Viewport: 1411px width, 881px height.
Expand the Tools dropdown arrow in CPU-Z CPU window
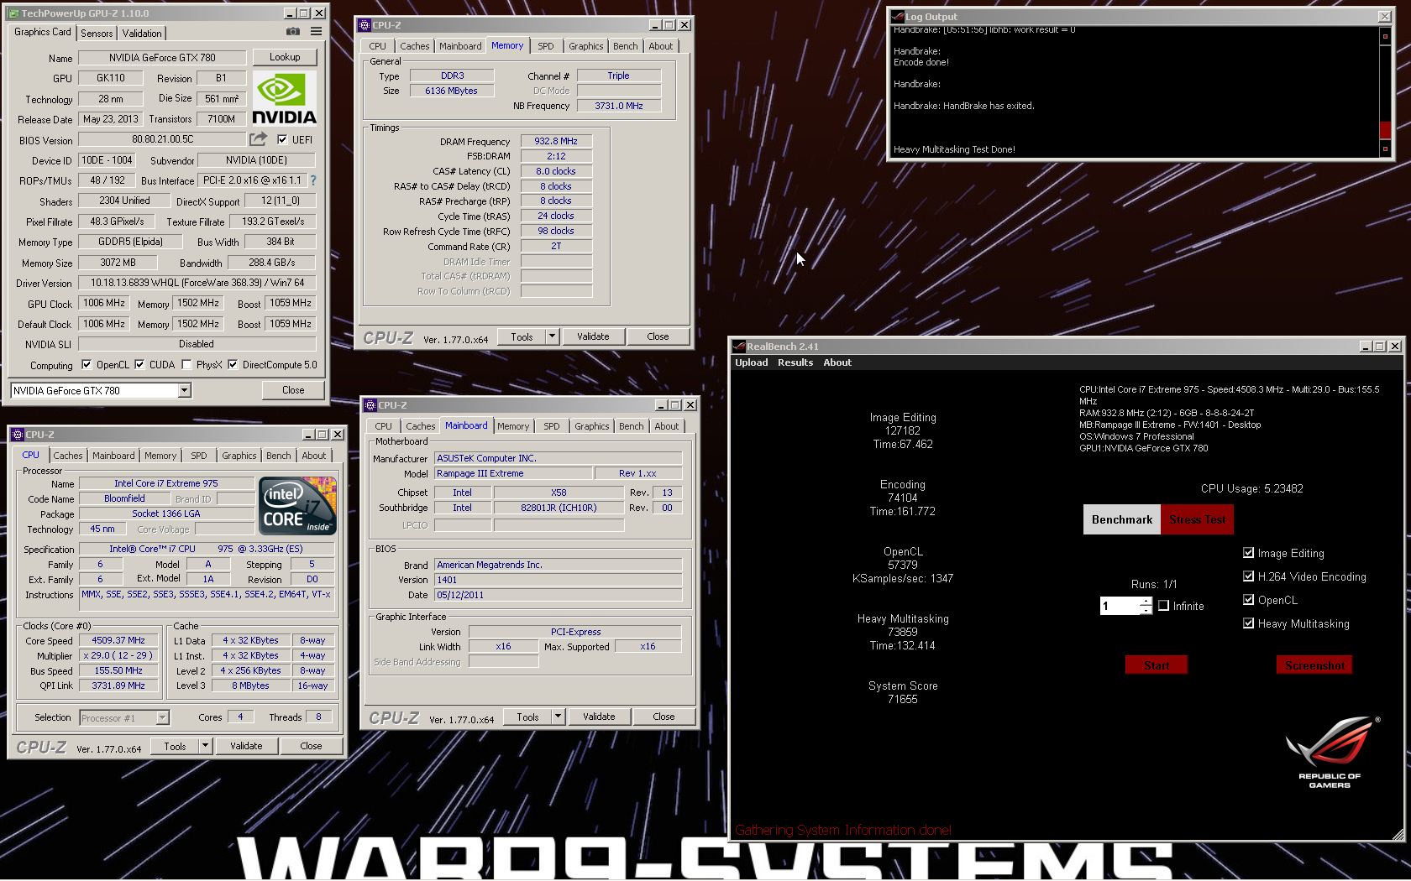pyautogui.click(x=204, y=746)
